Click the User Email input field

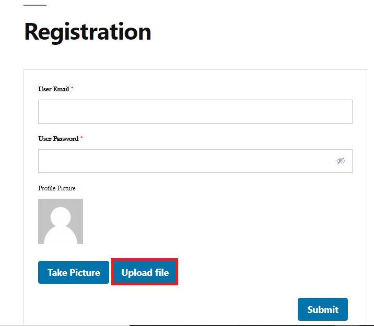pyautogui.click(x=195, y=112)
